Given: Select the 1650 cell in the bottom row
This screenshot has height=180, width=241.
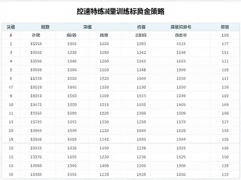Looking at the screenshot, I should [x=181, y=174].
